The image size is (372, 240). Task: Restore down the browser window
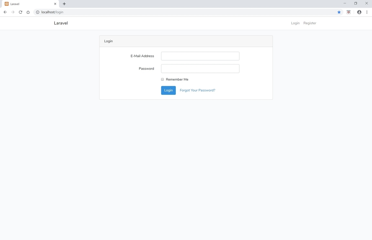pos(356,3)
